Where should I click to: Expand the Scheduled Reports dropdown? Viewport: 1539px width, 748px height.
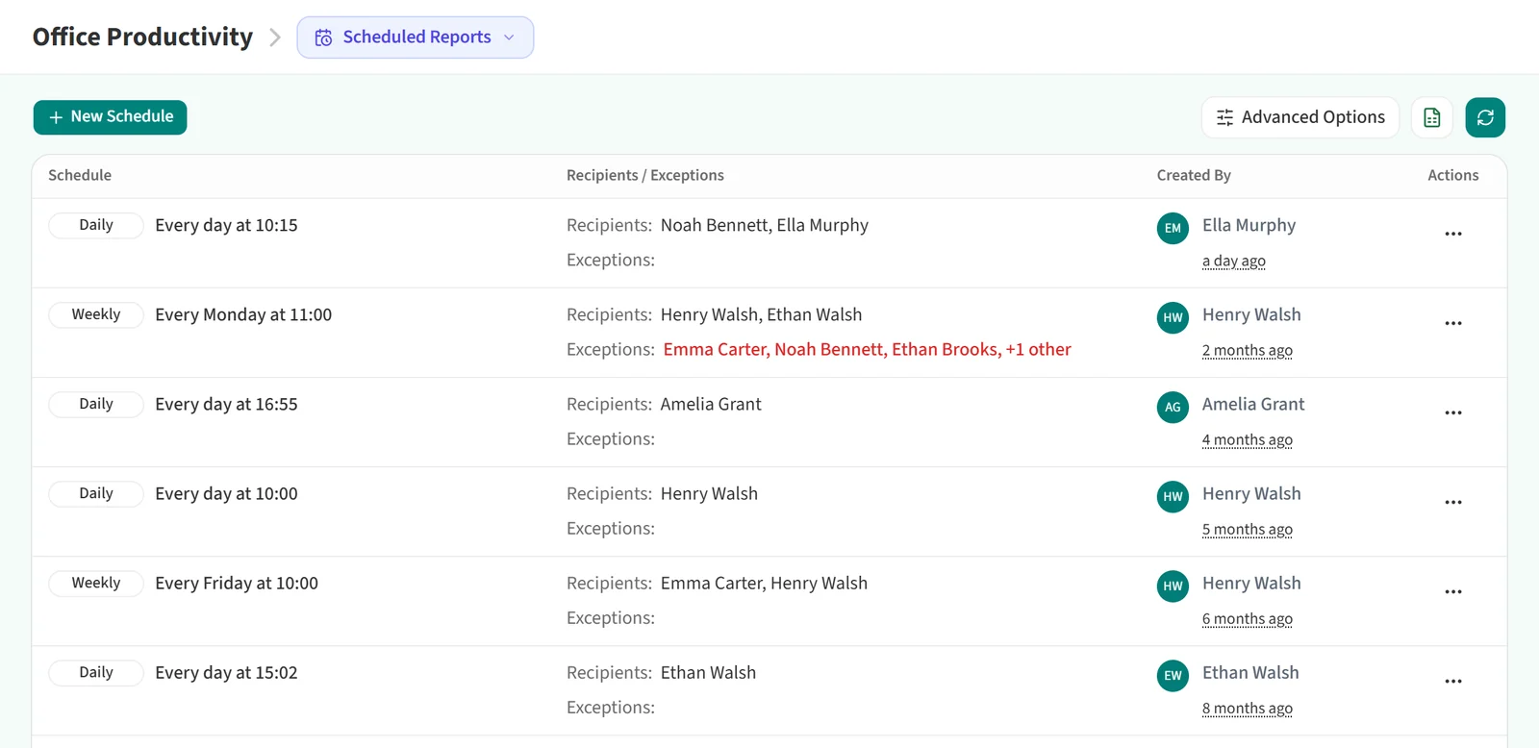[416, 37]
